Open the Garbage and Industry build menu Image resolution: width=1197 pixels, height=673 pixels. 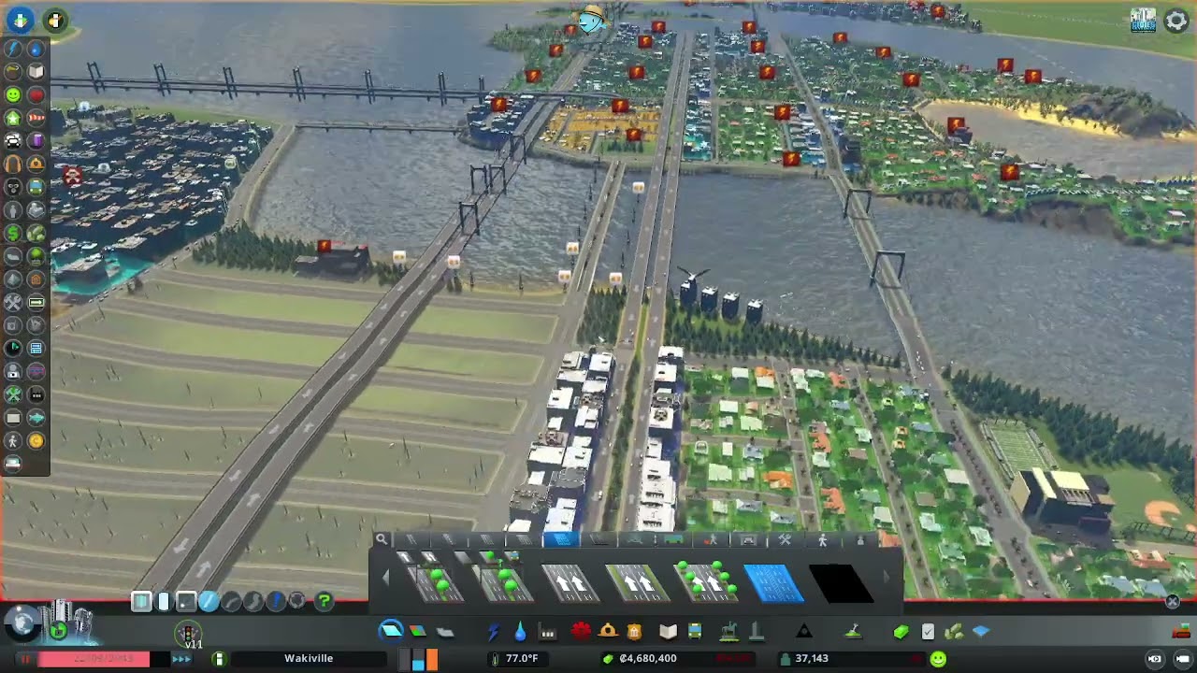pos(547,633)
